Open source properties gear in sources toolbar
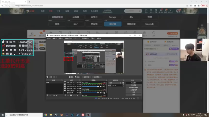Viewport: 209px width, 117px height. pos(71,95)
